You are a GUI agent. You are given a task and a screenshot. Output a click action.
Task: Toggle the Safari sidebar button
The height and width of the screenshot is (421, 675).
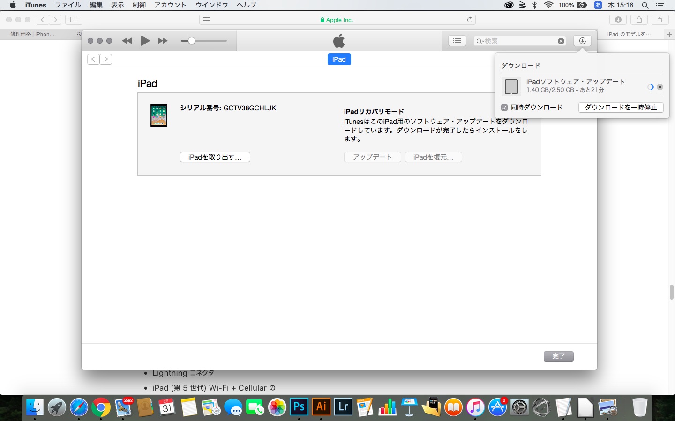(x=74, y=20)
